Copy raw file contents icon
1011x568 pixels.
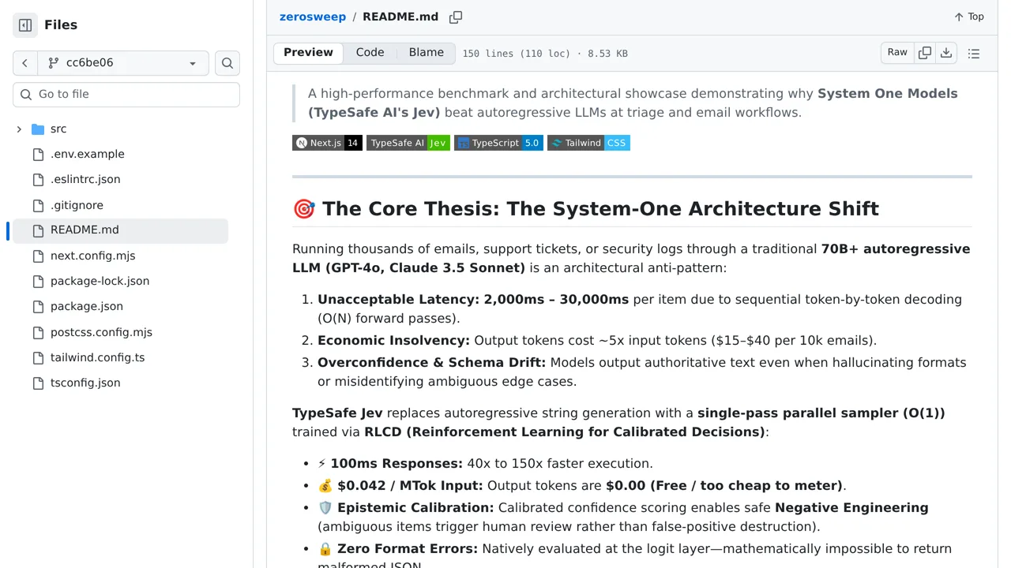click(925, 53)
